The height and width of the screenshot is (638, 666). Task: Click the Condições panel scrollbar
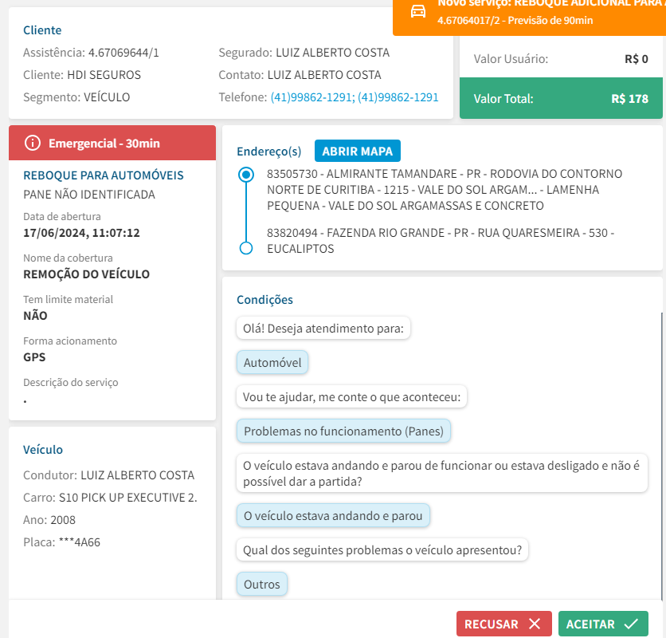point(661,455)
